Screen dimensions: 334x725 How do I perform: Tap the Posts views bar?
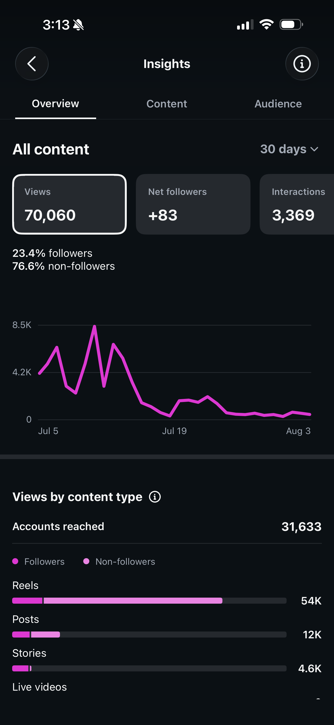pyautogui.click(x=150, y=635)
